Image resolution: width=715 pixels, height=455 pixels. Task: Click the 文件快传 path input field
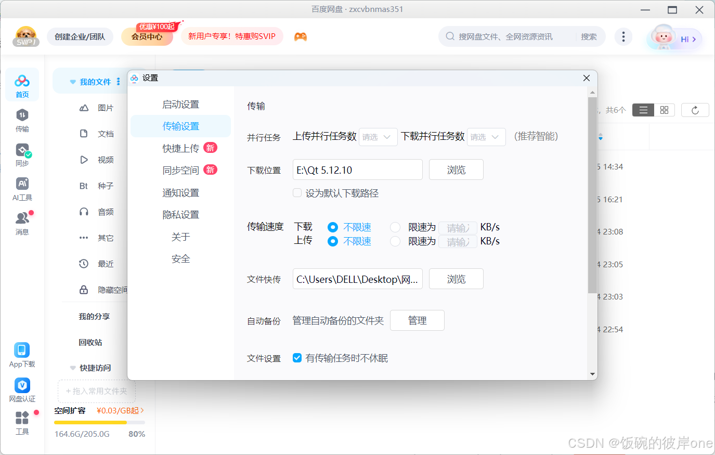pos(358,279)
